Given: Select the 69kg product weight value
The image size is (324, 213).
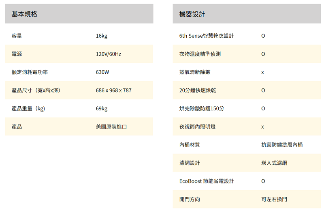Looking at the screenshot, I should 102,108.
